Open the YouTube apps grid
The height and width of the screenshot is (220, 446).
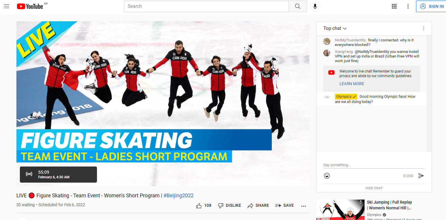tap(394, 6)
